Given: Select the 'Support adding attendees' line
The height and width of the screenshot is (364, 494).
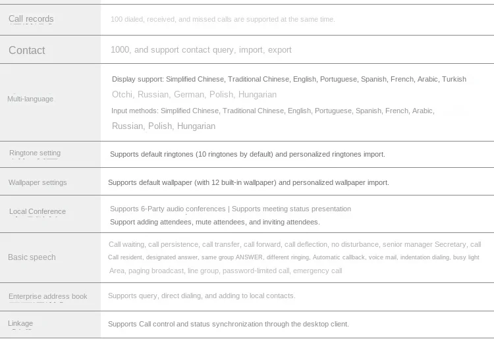Looking at the screenshot, I should pyautogui.click(x=215, y=222).
